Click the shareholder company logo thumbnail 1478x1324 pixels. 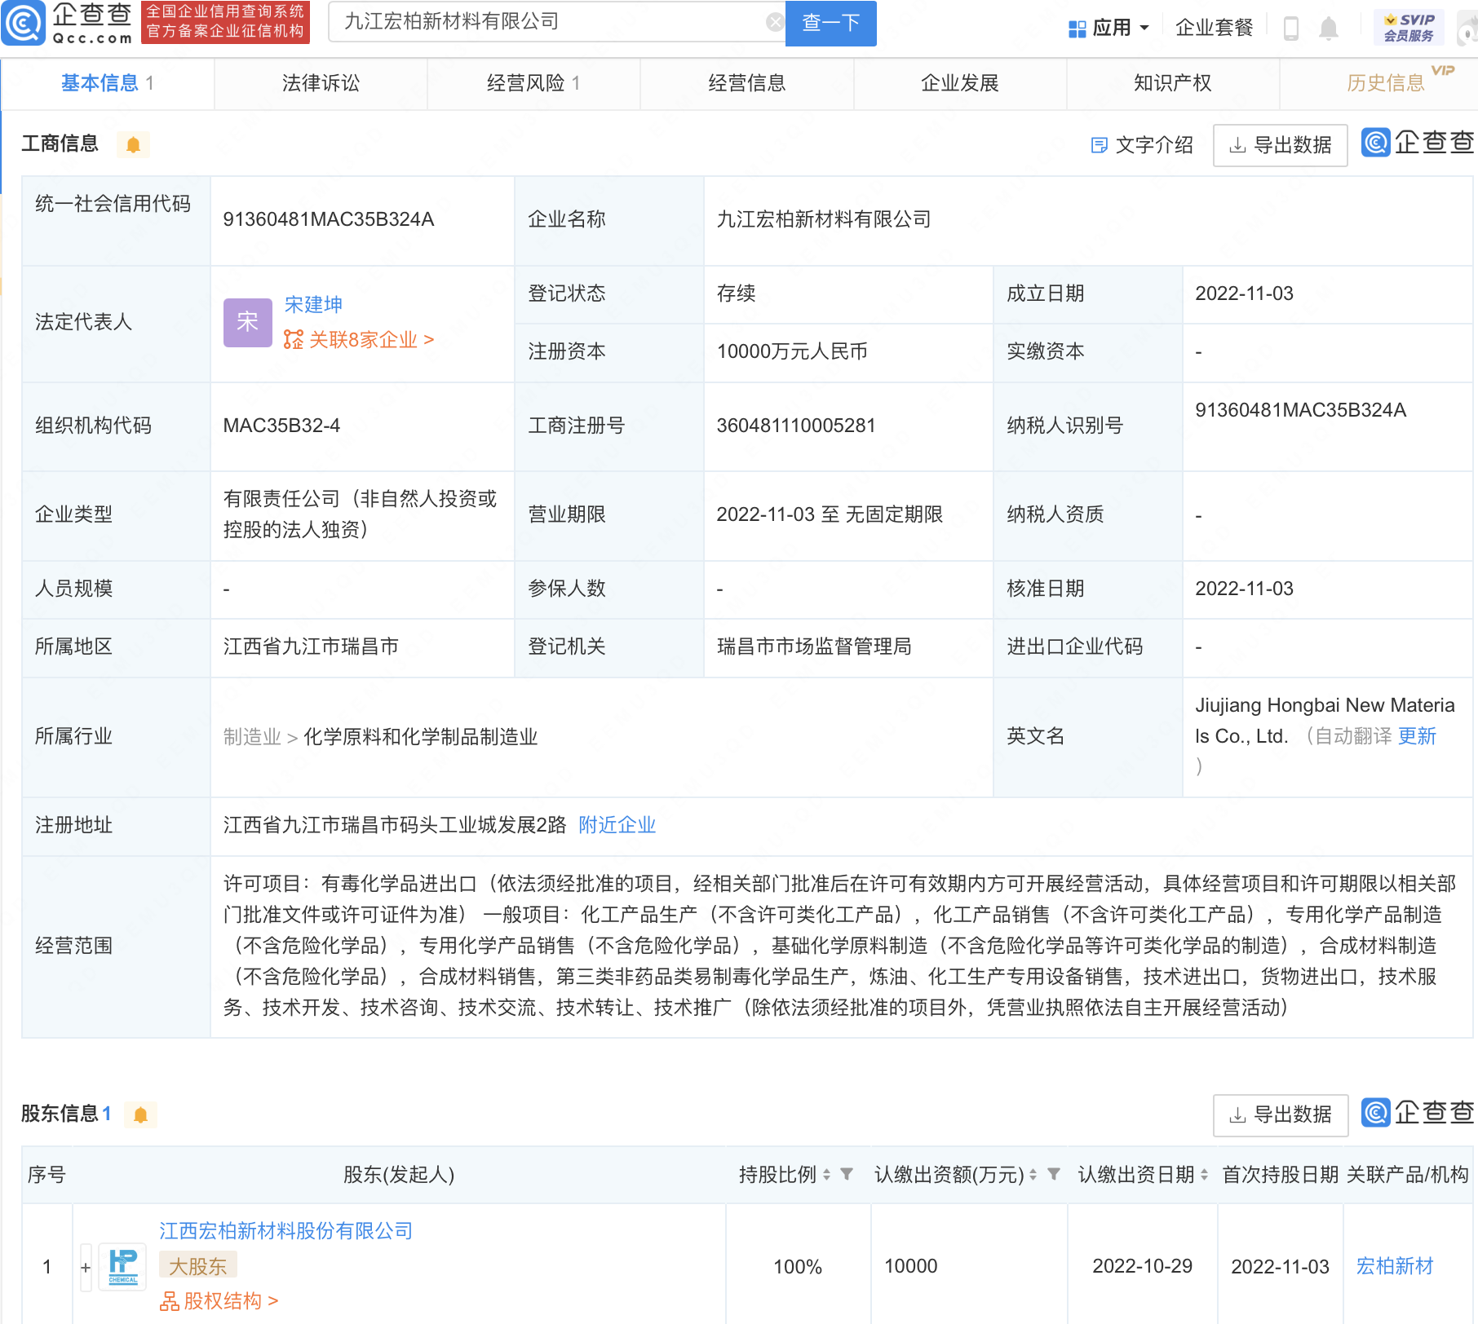click(x=122, y=1266)
